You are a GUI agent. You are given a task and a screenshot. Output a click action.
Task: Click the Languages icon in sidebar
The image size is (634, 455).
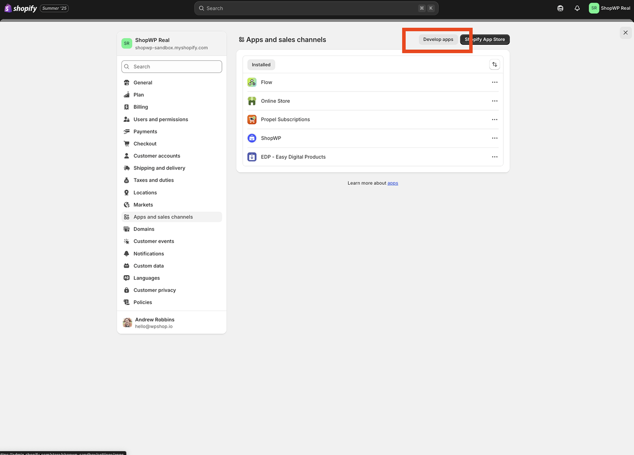[x=127, y=278]
